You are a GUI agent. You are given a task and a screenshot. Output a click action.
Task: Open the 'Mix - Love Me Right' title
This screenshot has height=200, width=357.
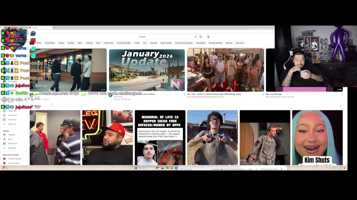pos(274,94)
